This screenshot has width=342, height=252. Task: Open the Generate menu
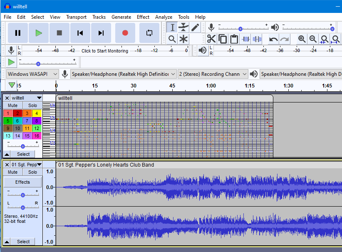(x=121, y=17)
